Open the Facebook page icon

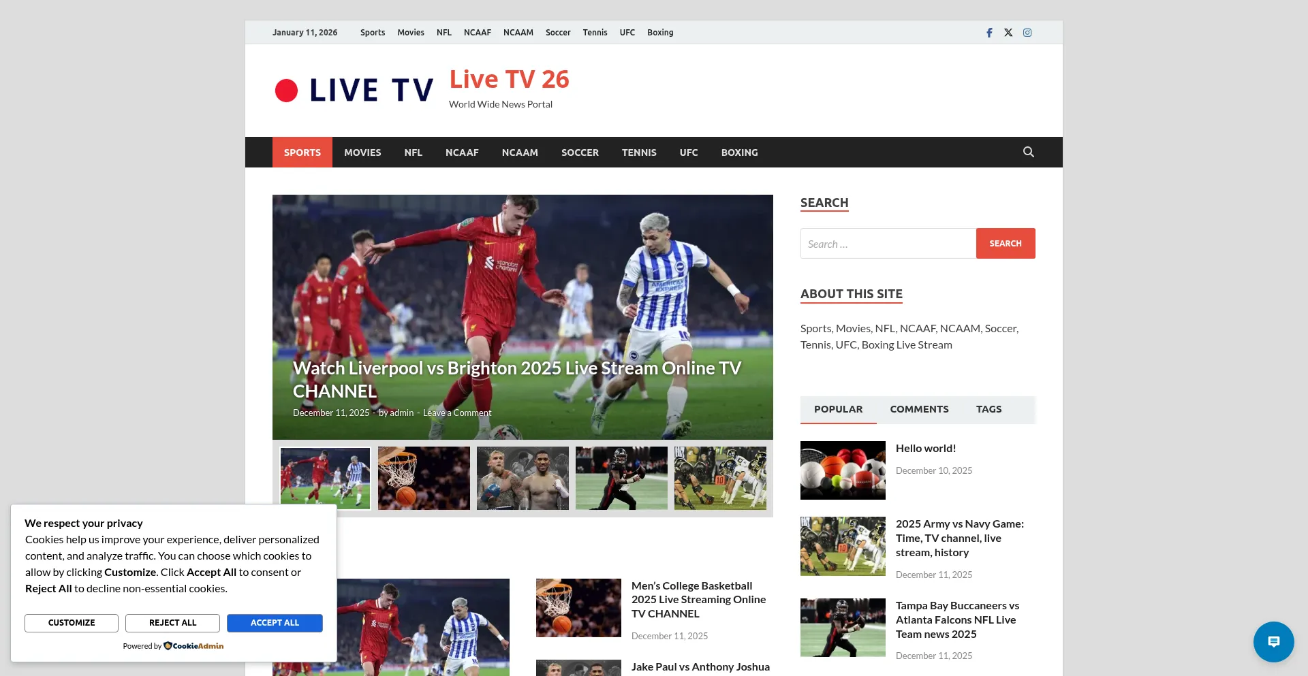988,32
